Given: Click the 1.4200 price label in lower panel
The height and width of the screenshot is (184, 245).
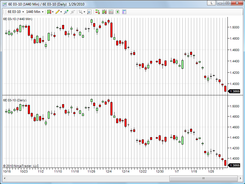Looking at the screenshot, I should (x=235, y=148).
